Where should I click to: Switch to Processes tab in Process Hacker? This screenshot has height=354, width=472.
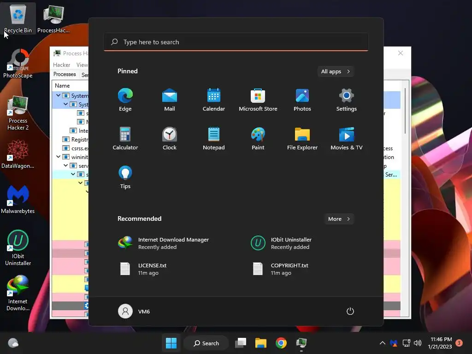pyautogui.click(x=65, y=74)
